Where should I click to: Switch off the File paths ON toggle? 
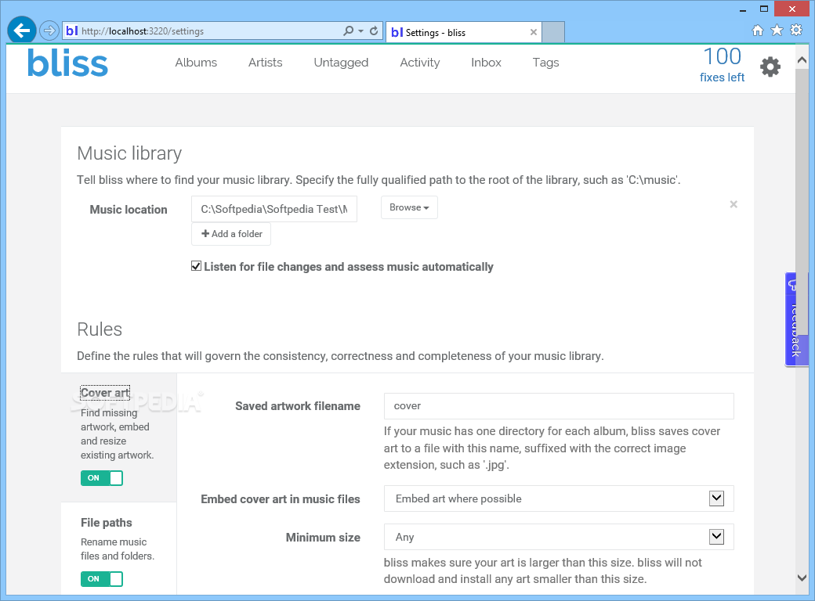[x=102, y=578]
